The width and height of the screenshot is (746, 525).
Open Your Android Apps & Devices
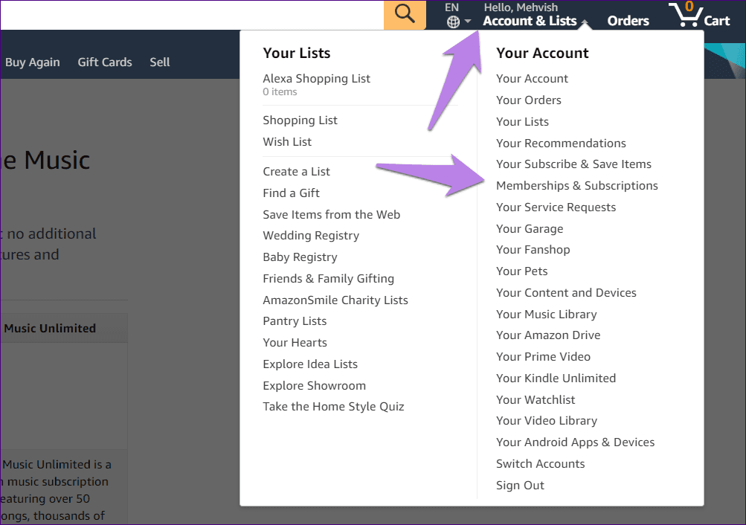pos(575,442)
